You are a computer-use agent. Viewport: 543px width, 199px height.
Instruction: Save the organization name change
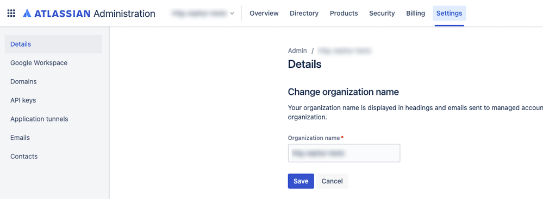pos(301,181)
